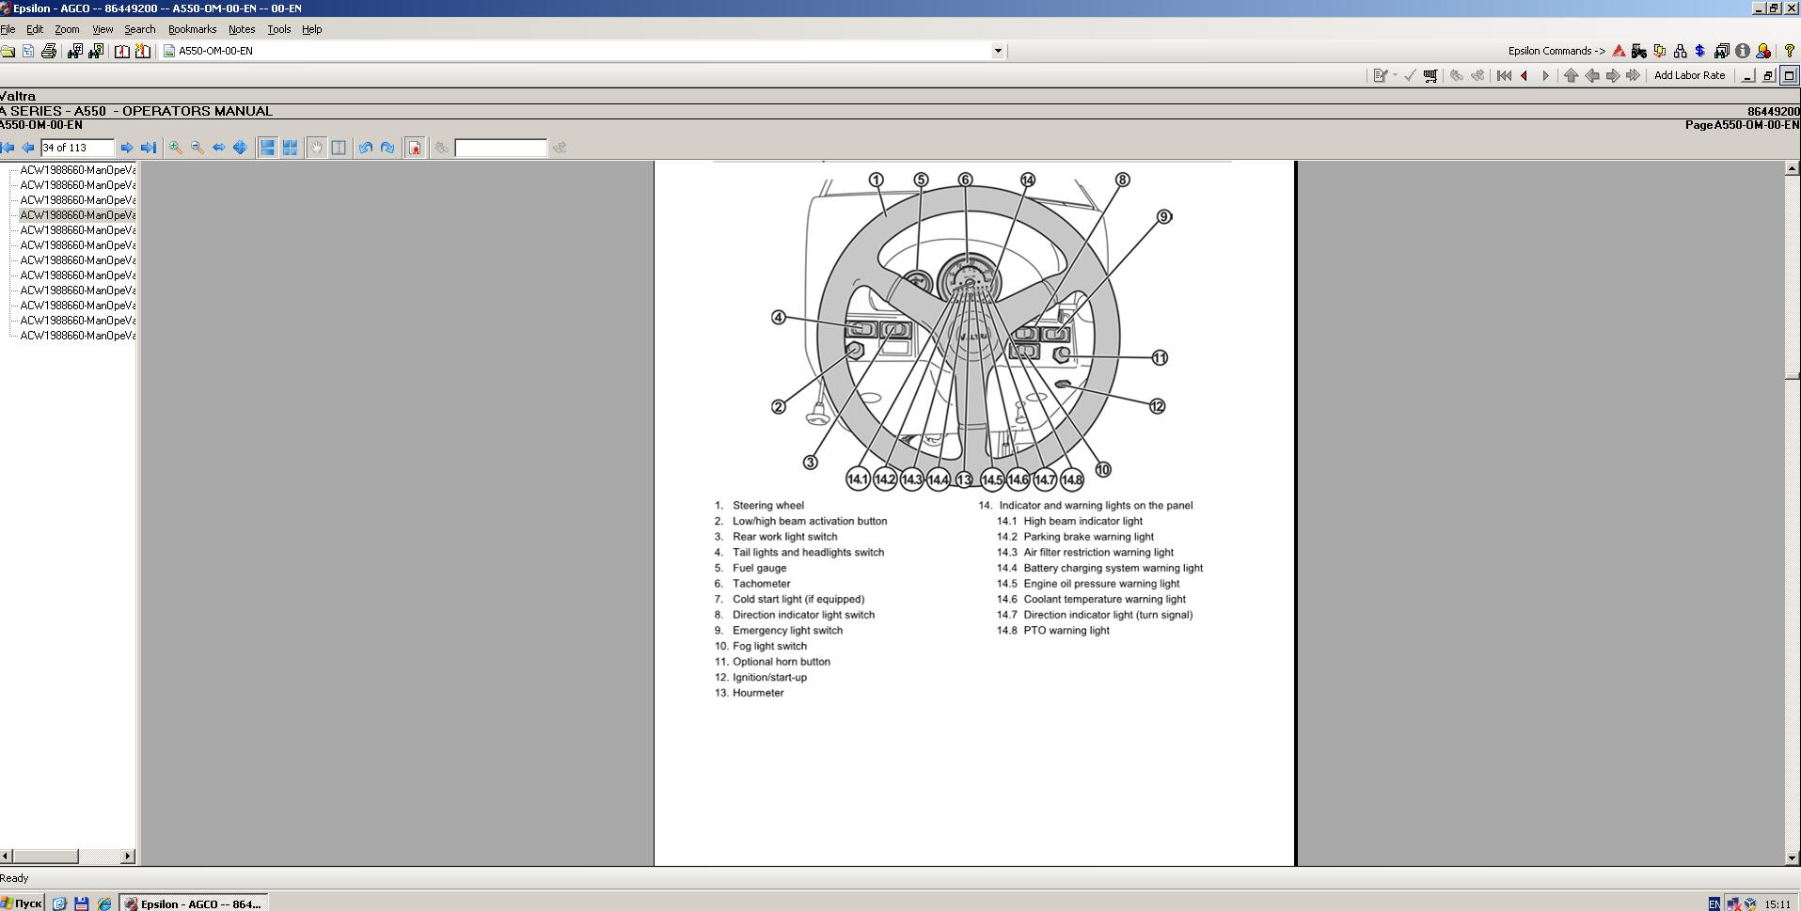Toggle thumbnail grid view
The image size is (1801, 911).
pos(290,148)
